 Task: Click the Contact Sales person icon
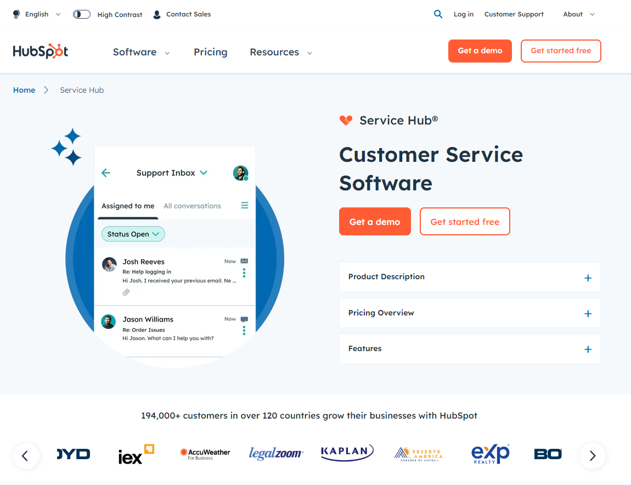tap(157, 14)
